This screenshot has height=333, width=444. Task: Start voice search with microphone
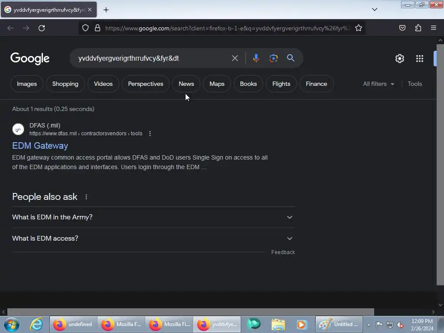(256, 58)
